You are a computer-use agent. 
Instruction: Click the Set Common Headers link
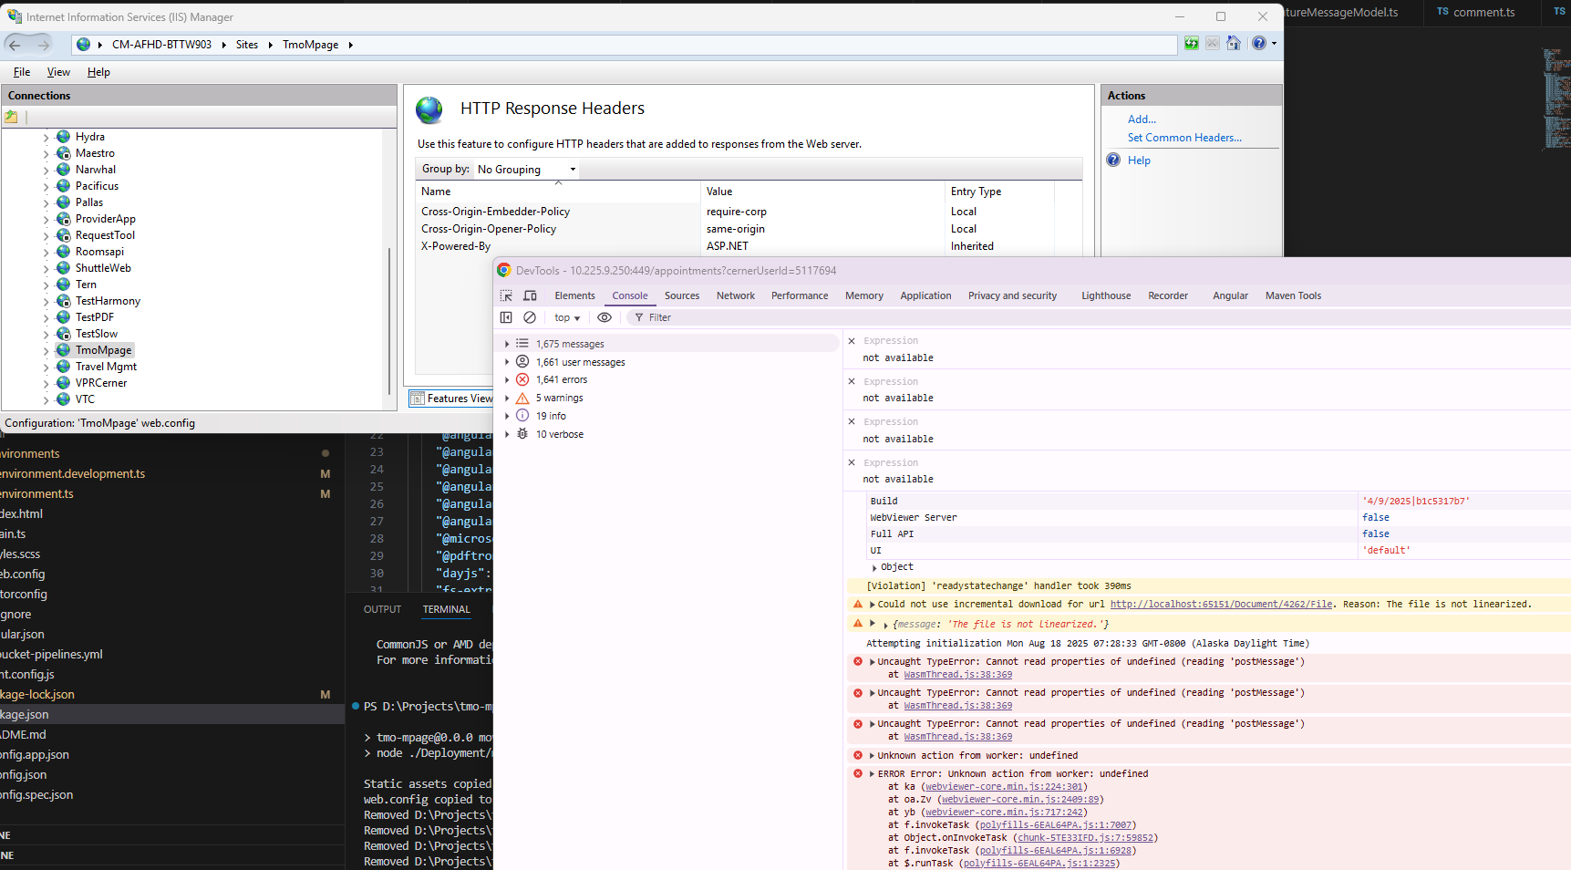click(x=1184, y=138)
